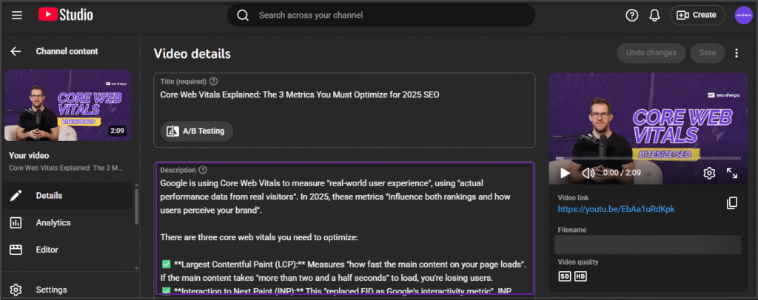Play the video preview
This screenshot has height=300, width=758.
click(x=565, y=173)
